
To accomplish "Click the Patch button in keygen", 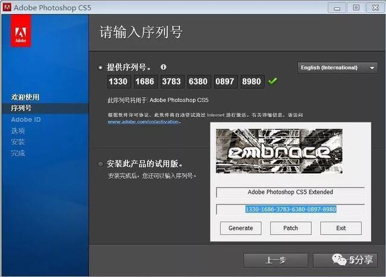I will (291, 228).
